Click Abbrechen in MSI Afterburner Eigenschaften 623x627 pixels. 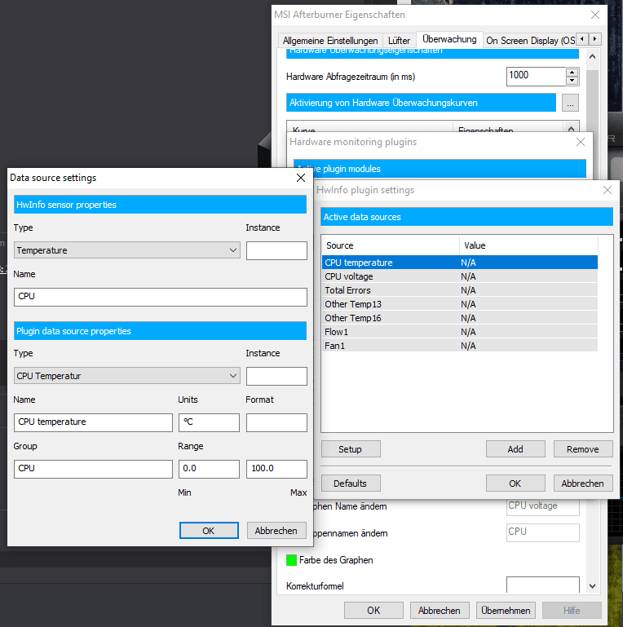[x=440, y=610]
